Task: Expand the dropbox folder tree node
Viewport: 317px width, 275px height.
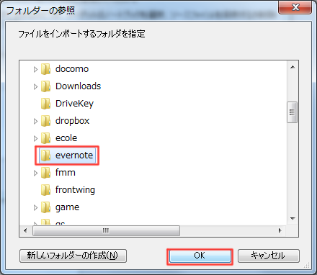Action: point(35,122)
